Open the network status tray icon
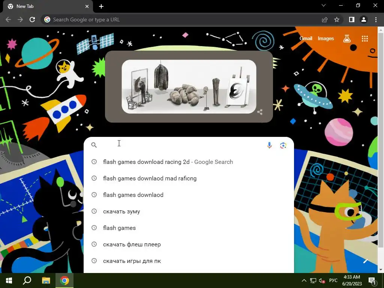 coord(313,280)
